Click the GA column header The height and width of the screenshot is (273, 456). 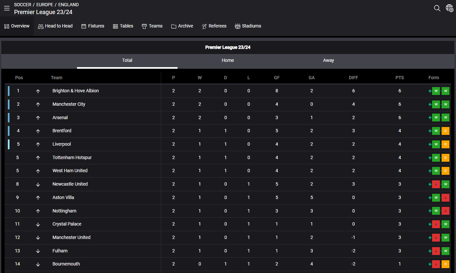click(312, 78)
